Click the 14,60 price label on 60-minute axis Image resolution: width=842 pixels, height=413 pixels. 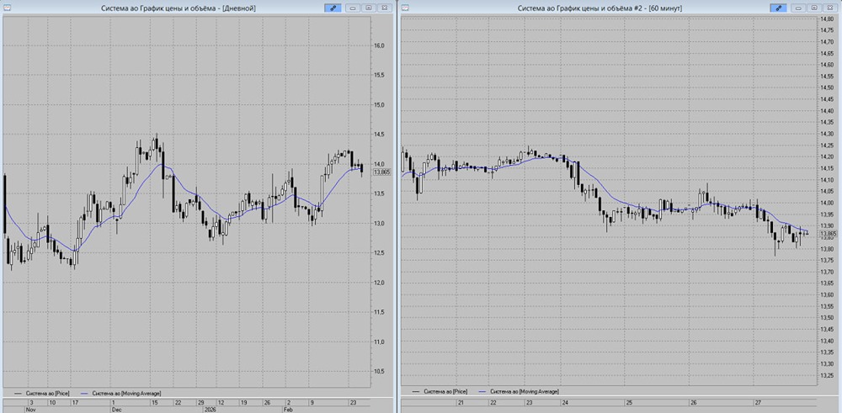click(x=827, y=65)
